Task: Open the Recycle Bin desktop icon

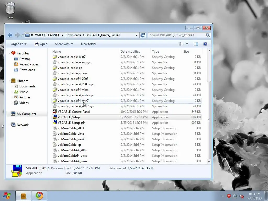Action: coord(10,10)
